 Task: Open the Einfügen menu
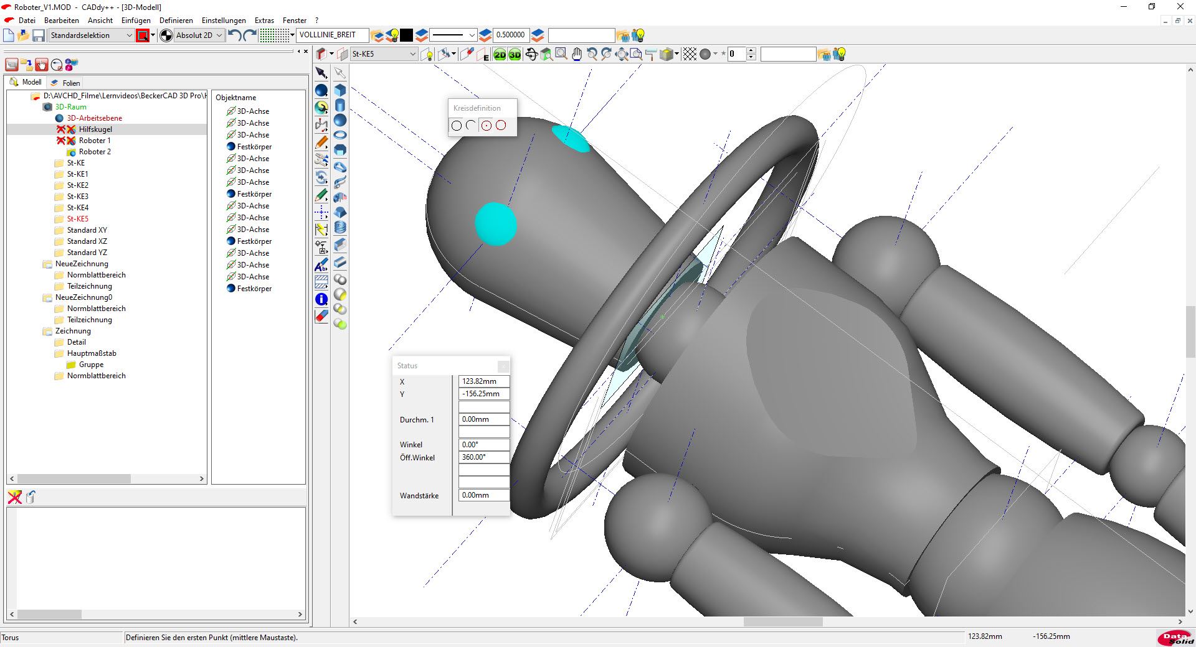coord(136,21)
